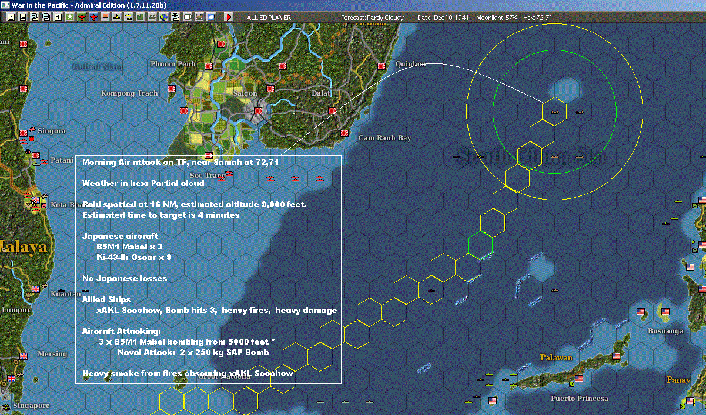The width and height of the screenshot is (706, 415).
Task: Select the Japanese flag base at Dalat
Action: (332, 111)
